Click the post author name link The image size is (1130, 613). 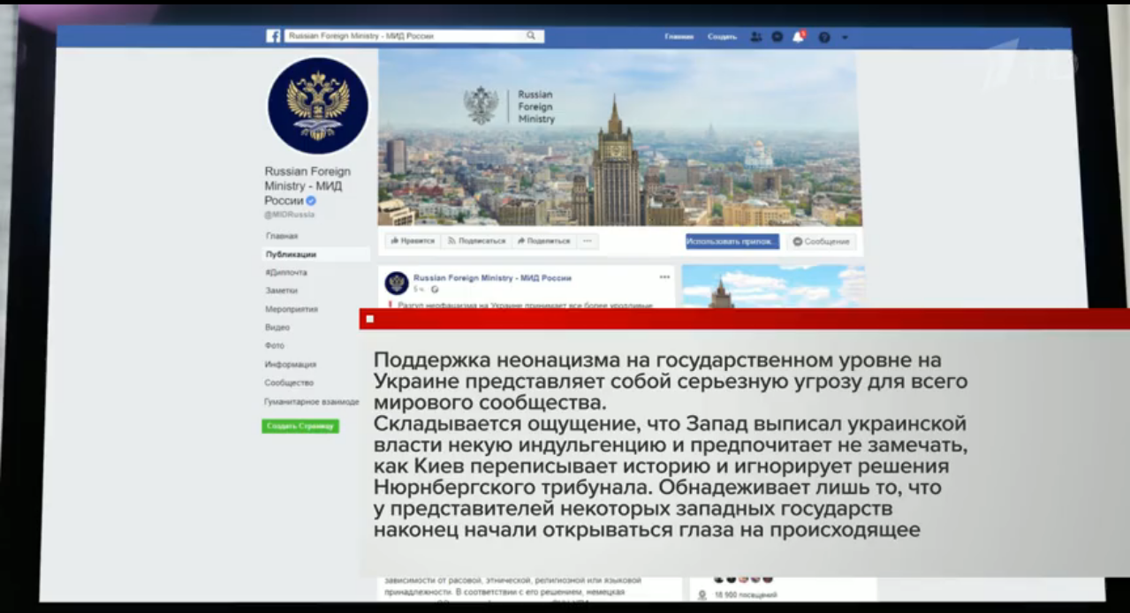coord(492,277)
